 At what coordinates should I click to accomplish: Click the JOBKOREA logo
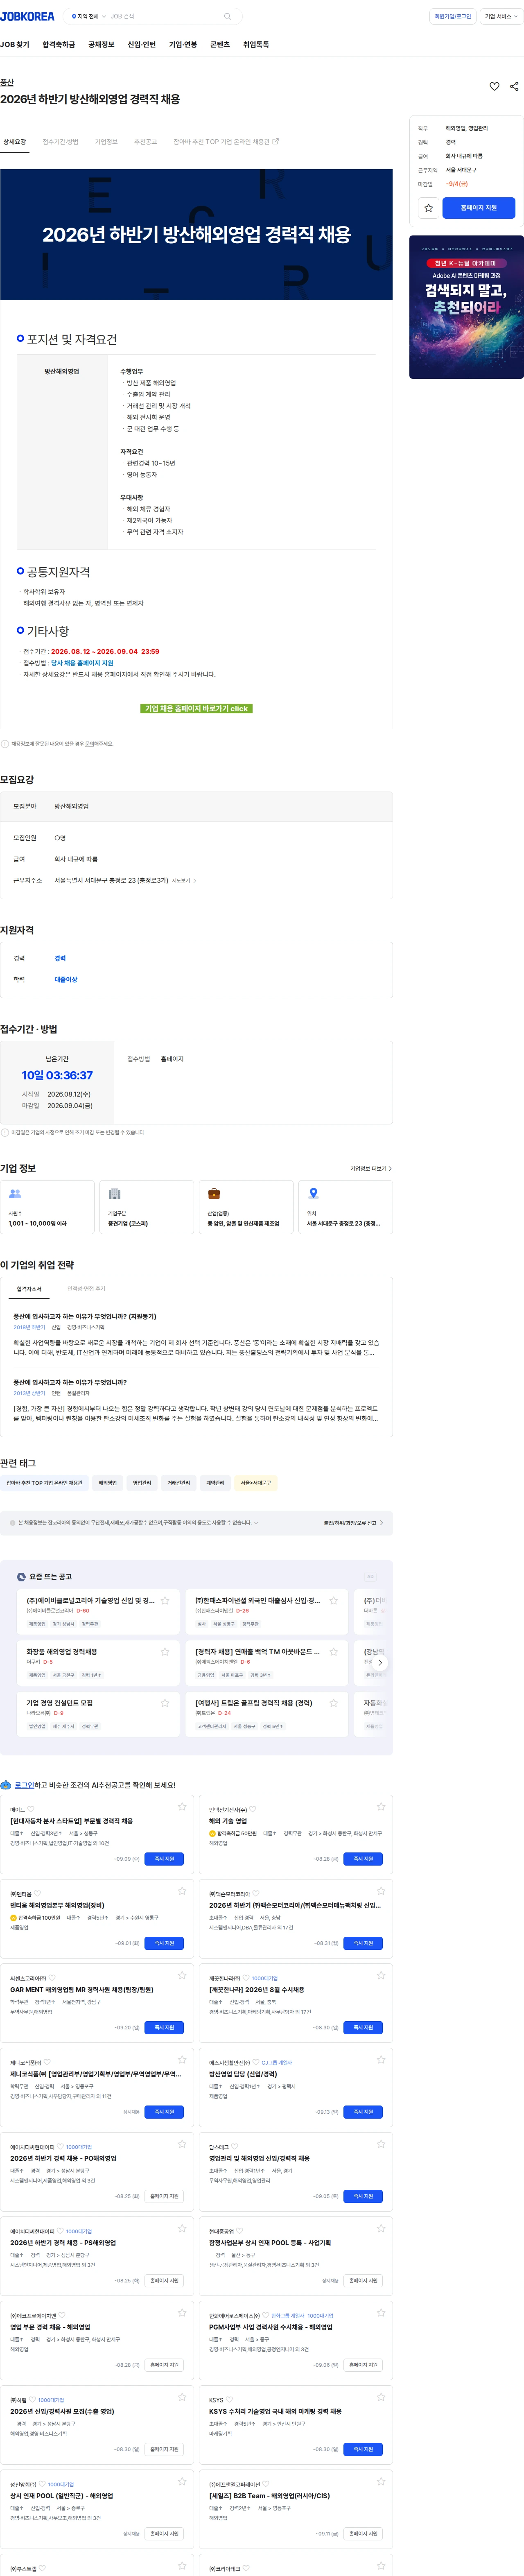point(28,16)
